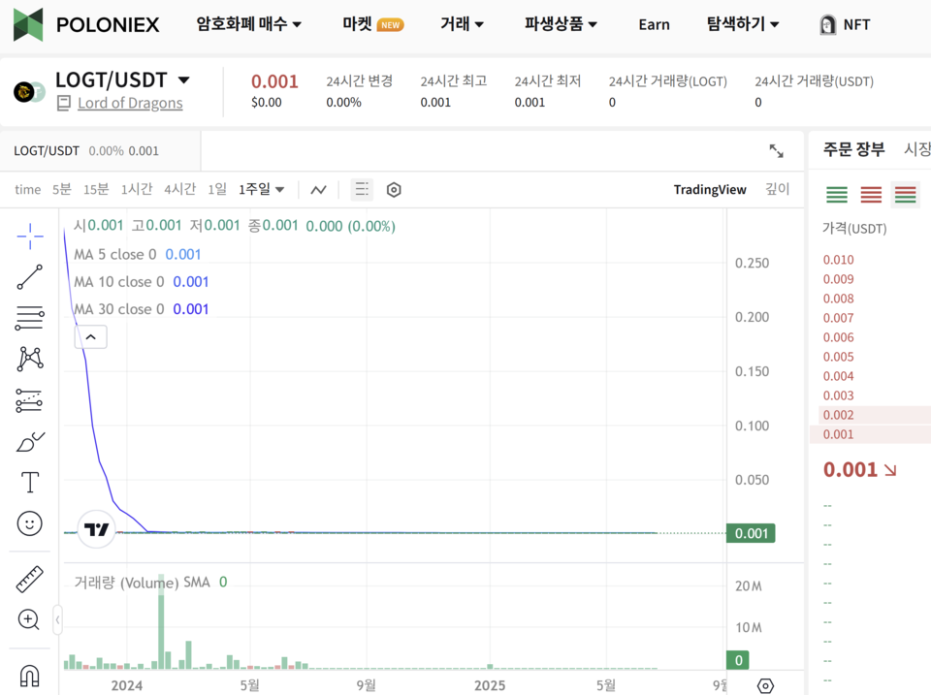Viewport: 931px width, 695px height.
Task: Open the Lord of Dragons info book icon
Action: (64, 104)
